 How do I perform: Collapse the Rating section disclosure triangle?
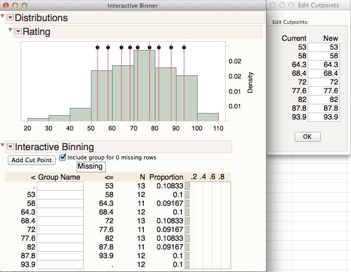pos(11,30)
